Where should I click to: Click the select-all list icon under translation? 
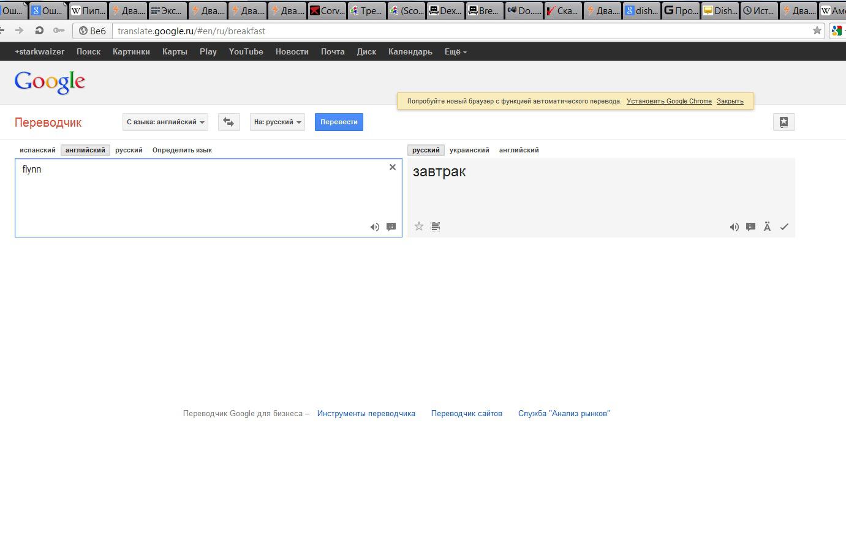(x=435, y=226)
